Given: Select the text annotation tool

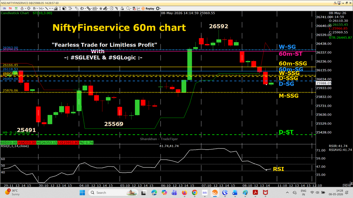Looking at the screenshot, I should tap(70, 9).
